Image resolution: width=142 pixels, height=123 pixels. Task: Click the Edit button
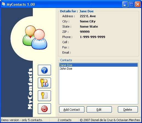[99, 110]
